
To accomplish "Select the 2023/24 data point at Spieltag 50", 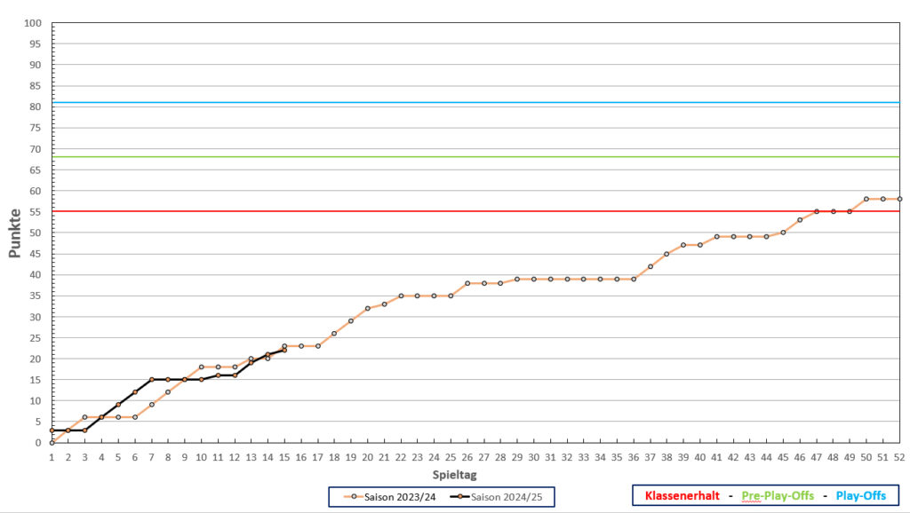I will pos(866,199).
